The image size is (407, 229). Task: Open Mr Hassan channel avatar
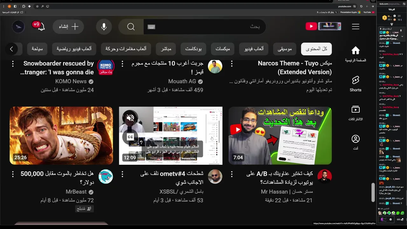click(324, 177)
